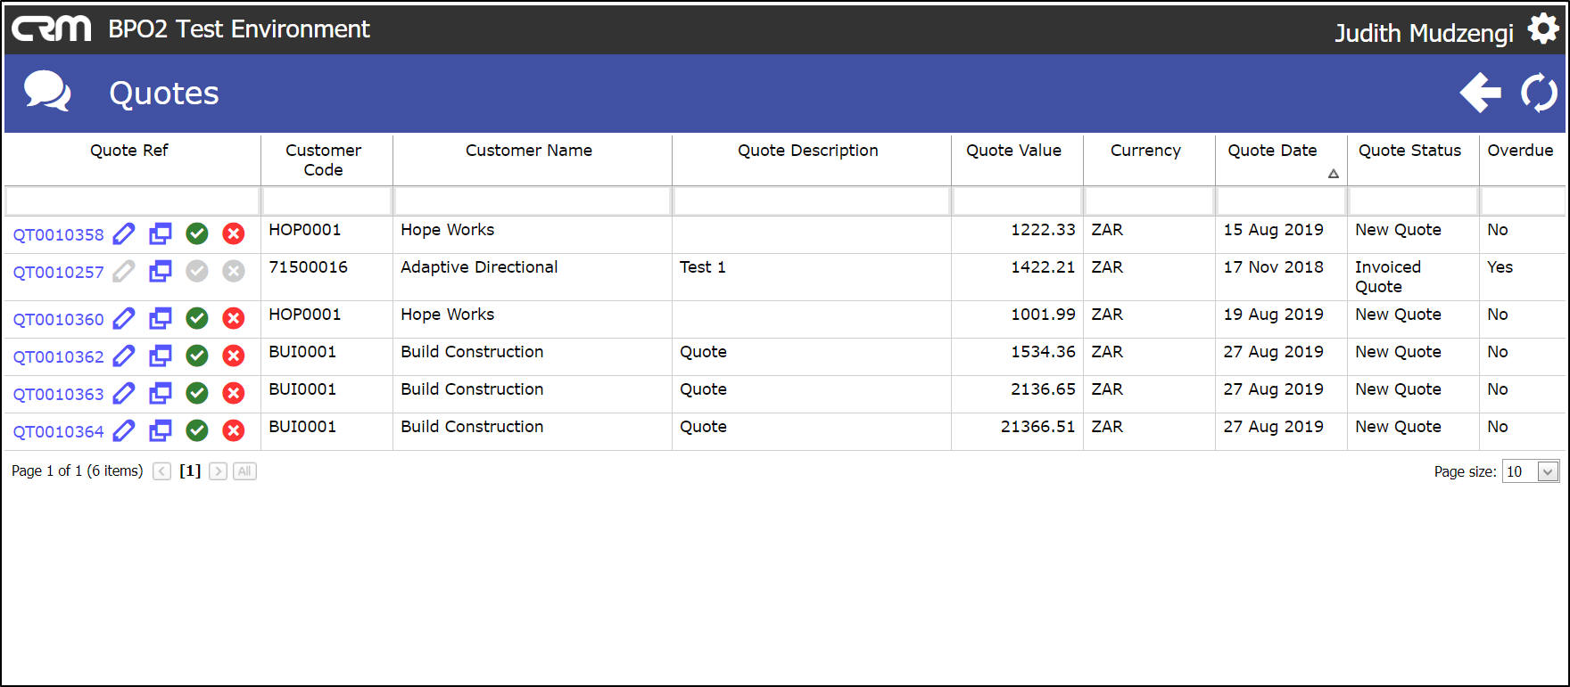Copy quote QT0010360 using the duplicate icon

tap(161, 318)
